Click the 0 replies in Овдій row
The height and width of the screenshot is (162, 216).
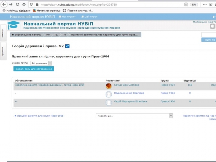click(x=190, y=101)
